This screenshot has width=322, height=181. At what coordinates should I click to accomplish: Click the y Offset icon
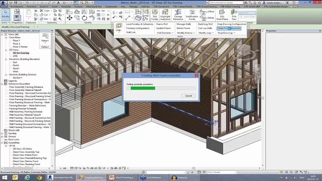(x=207, y=12)
